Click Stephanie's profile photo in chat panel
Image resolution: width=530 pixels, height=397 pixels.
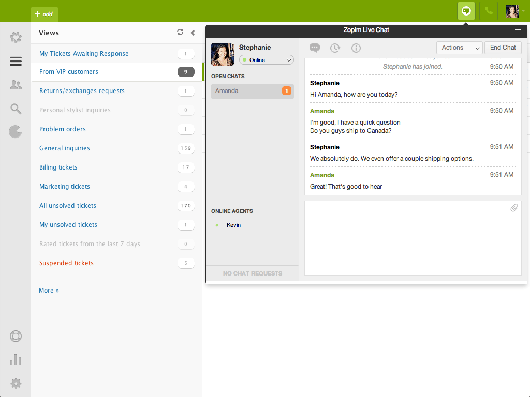tap(223, 54)
